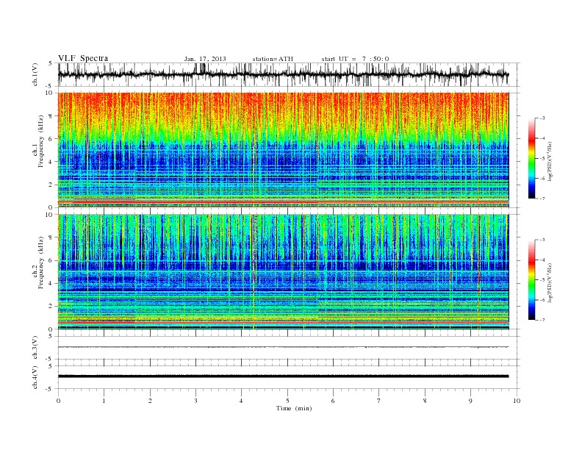Click the "-3" tick on ch.1 colorbar
Viewport: 582px width, 450px height.
tap(542, 118)
